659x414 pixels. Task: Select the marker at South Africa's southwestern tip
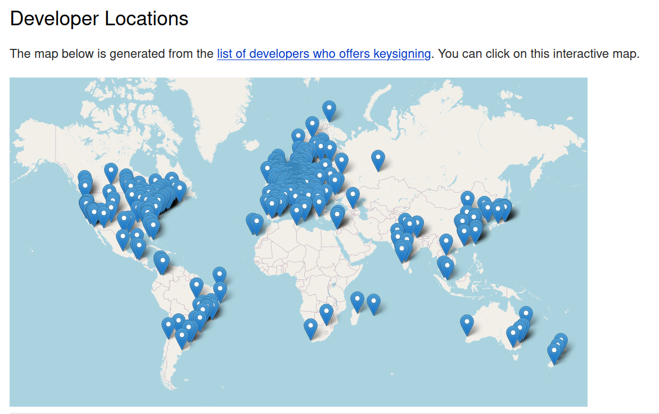tap(310, 327)
